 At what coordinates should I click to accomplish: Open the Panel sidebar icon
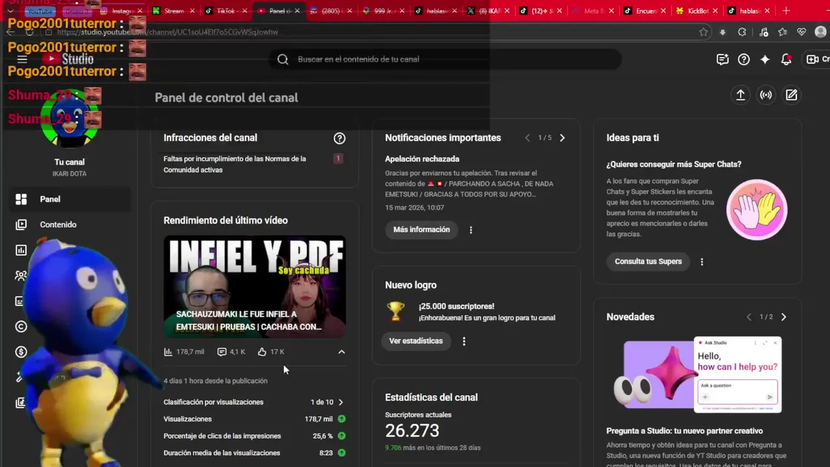[21, 199]
